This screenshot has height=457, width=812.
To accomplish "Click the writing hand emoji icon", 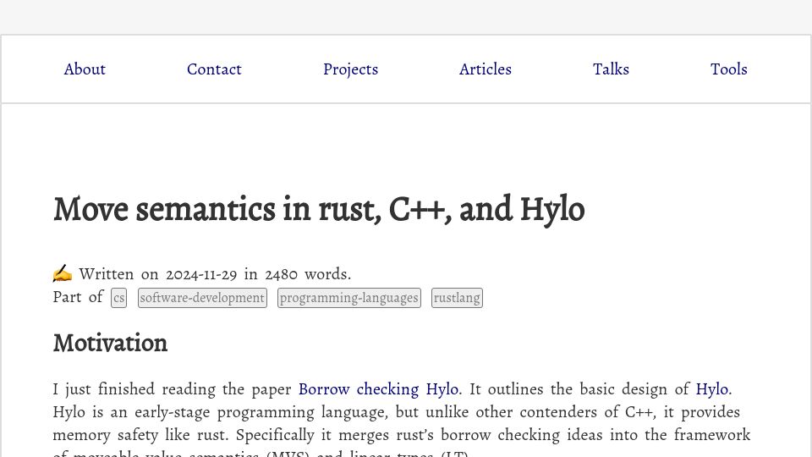I will click(x=63, y=273).
